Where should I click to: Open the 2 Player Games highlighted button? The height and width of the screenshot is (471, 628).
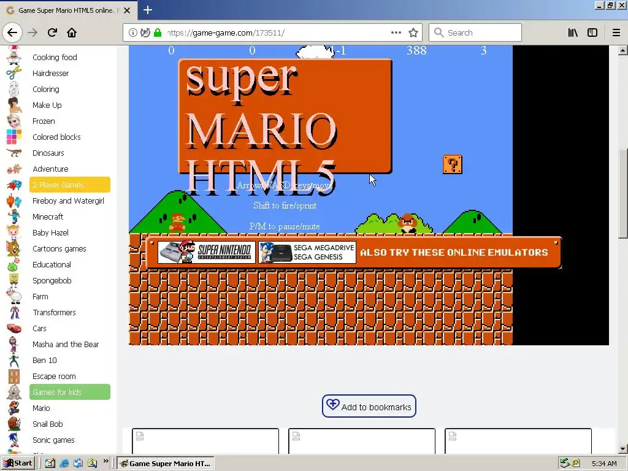(70, 185)
